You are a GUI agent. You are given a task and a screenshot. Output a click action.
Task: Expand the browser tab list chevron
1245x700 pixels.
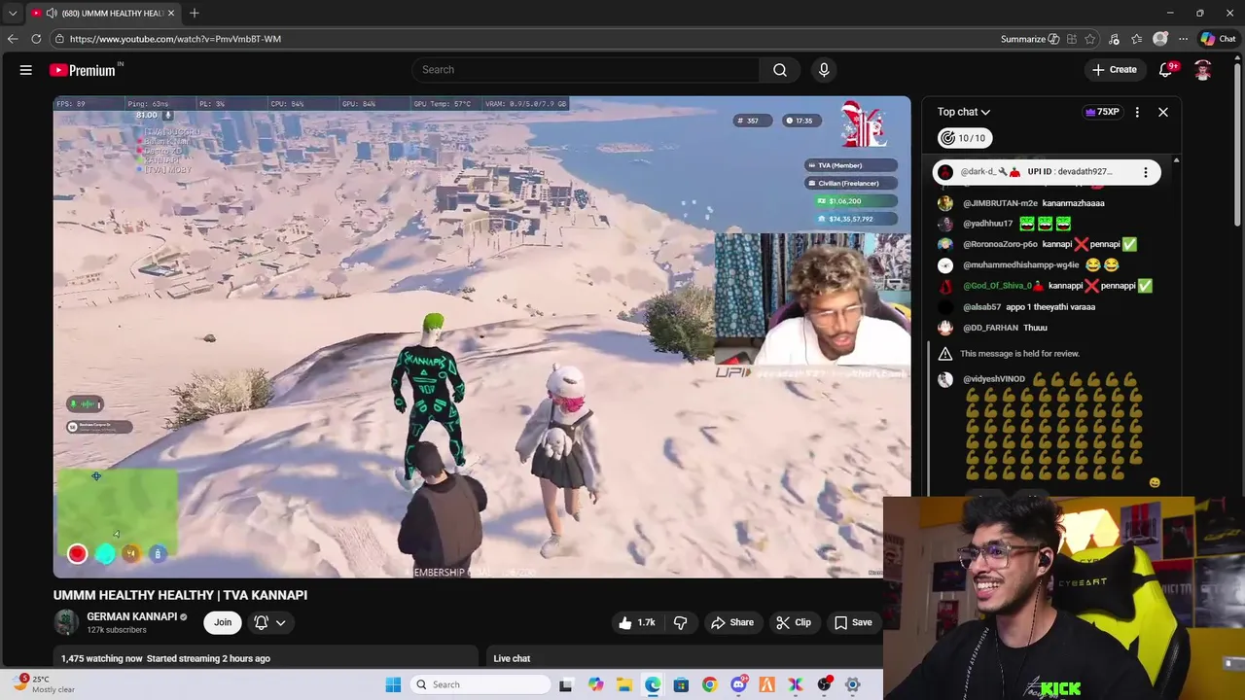12,13
